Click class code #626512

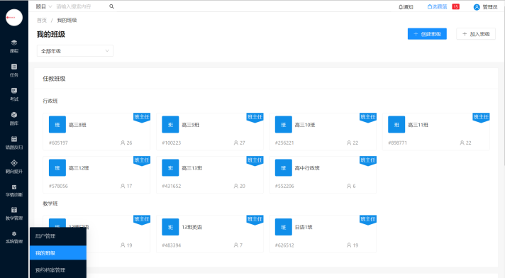[x=284, y=245]
